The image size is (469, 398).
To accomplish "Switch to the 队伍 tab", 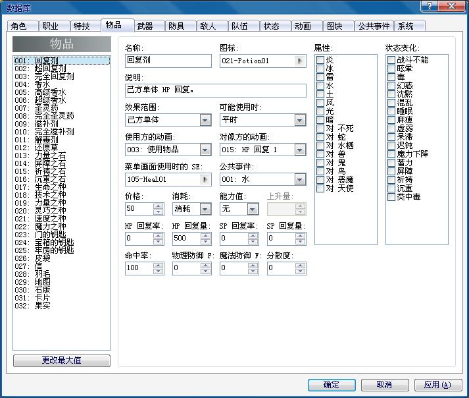I will [244, 26].
